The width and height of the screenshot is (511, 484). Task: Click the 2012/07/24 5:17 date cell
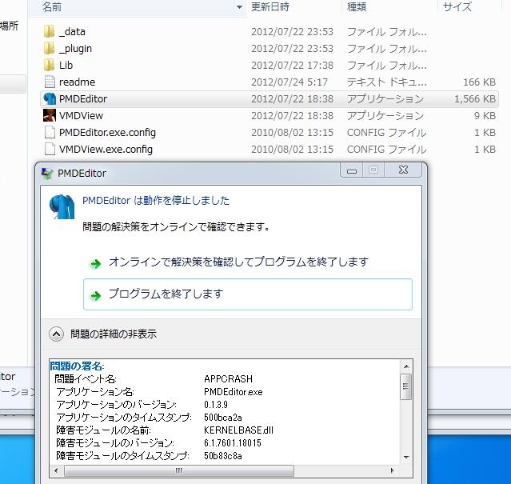[x=289, y=82]
